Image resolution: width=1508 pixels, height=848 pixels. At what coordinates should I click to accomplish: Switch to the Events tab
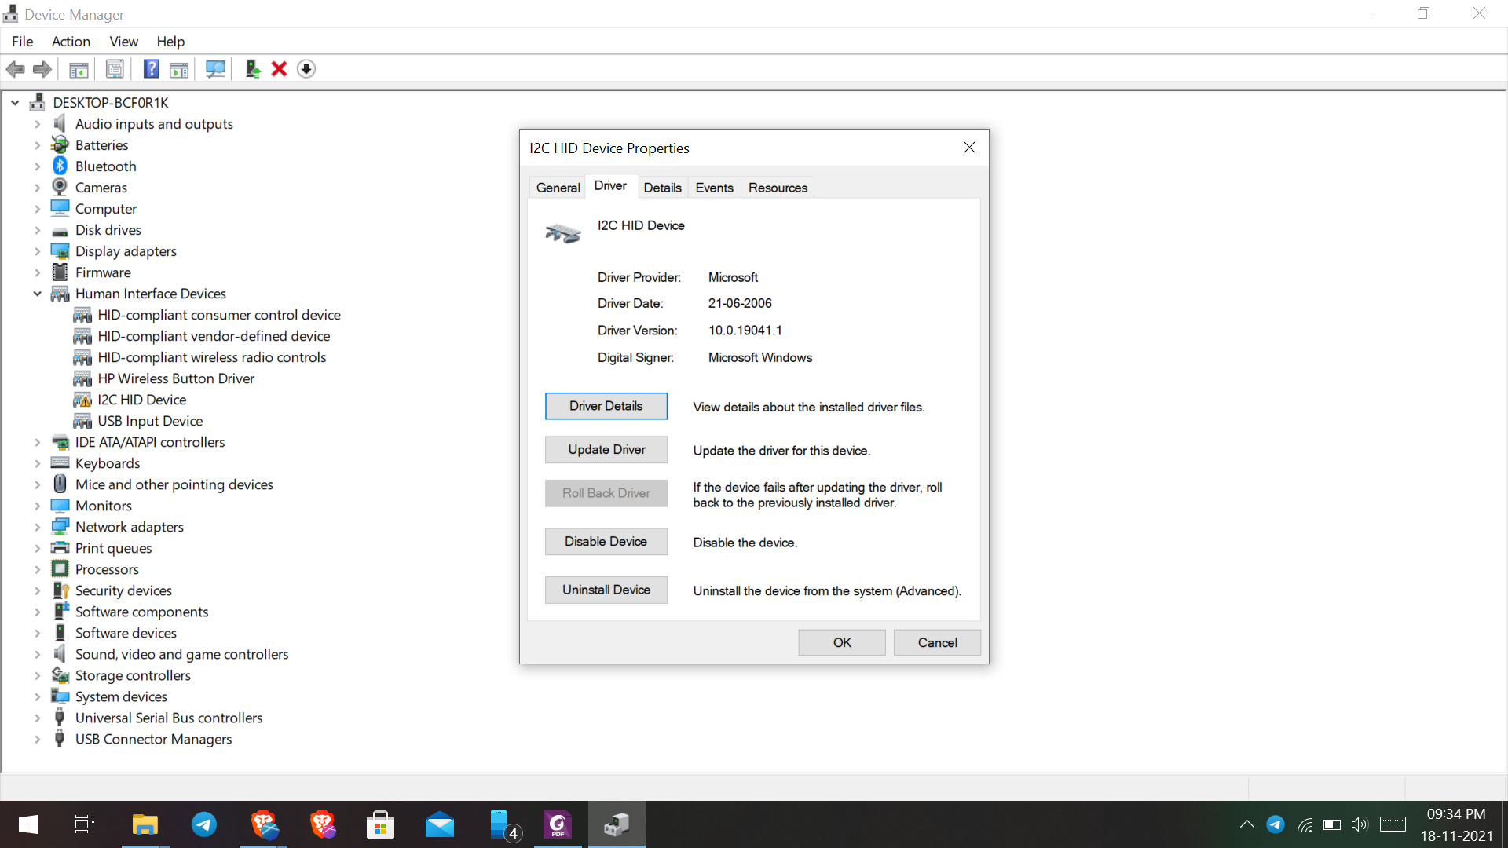point(714,188)
